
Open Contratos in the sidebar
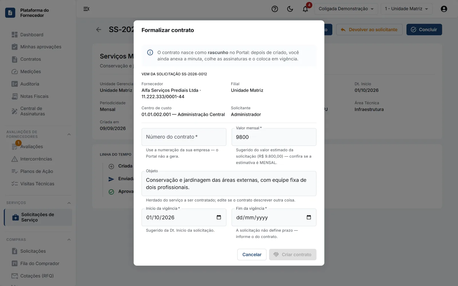[x=38, y=59]
